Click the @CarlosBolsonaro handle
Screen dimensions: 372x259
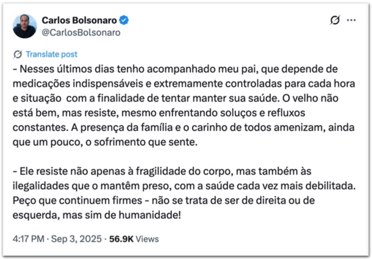tap(81, 33)
